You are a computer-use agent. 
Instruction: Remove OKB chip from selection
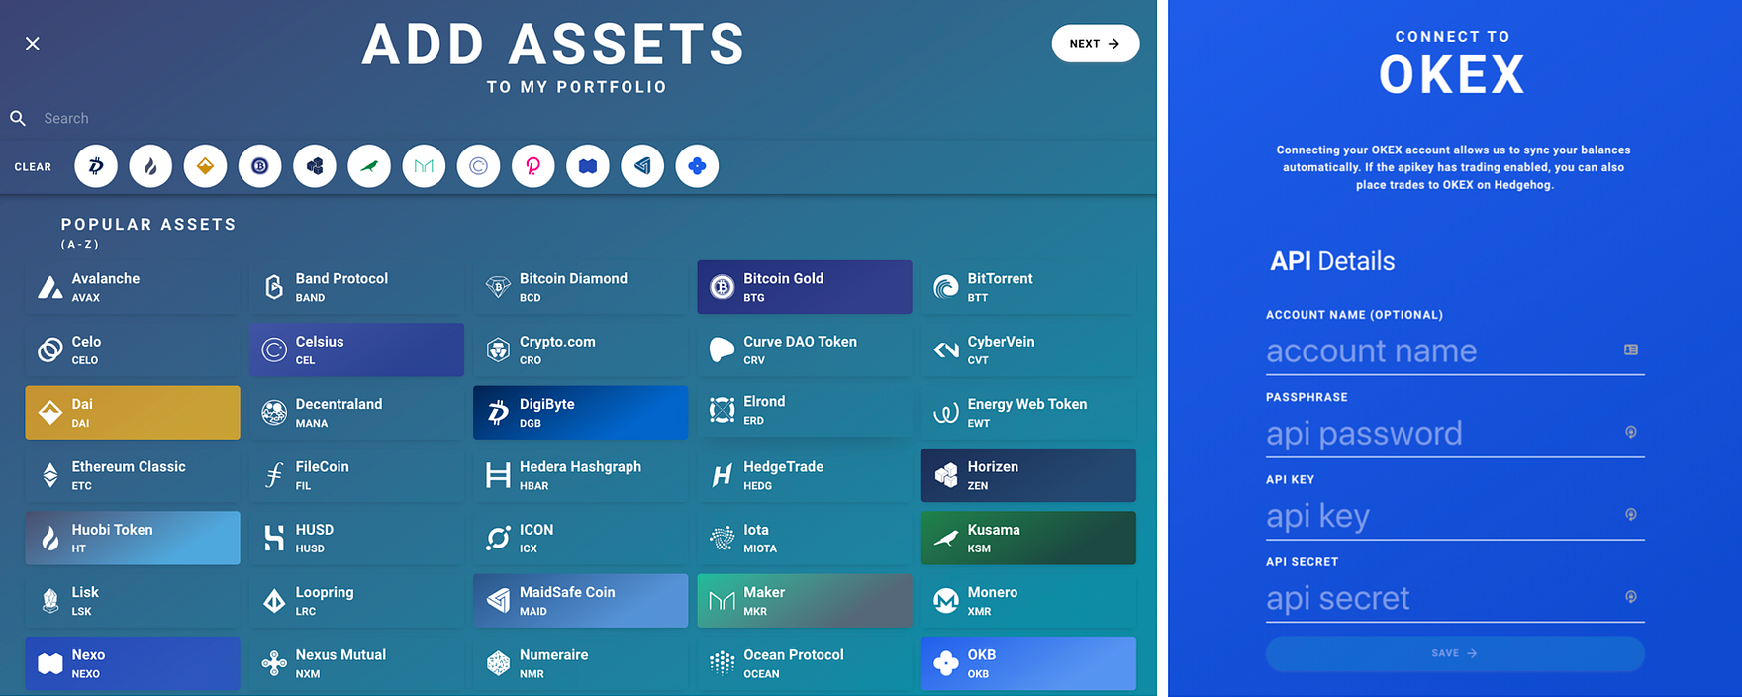tap(697, 166)
